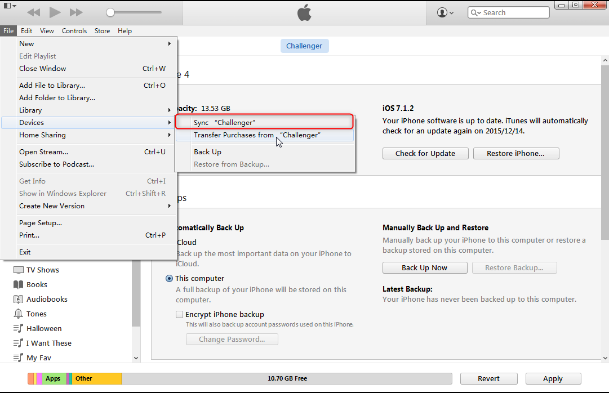Click the Fast Forward (next track) icon
This screenshot has height=393, width=609.
pyautogui.click(x=76, y=12)
